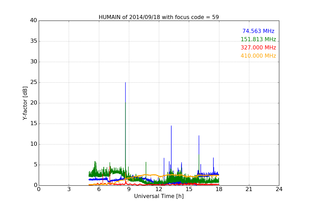Click the plot title 'HUMAIN of 2014/09/18 with focus code = 59'
310x206 pixels.
159,17
